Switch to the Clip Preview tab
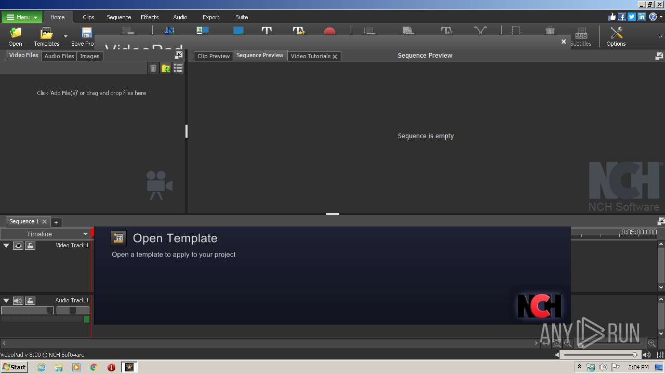 (214, 56)
